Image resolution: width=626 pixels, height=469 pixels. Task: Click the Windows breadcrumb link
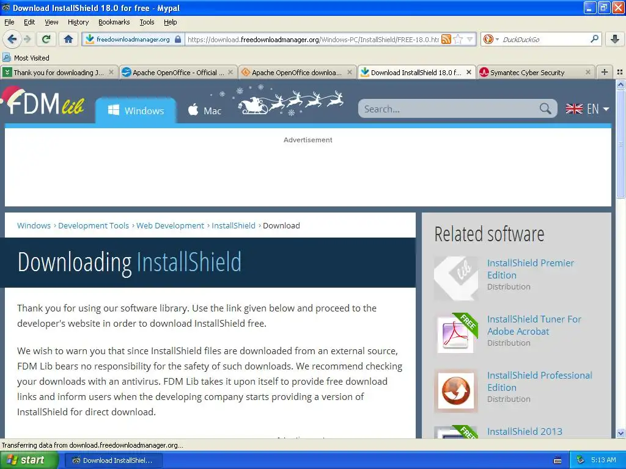(x=34, y=225)
